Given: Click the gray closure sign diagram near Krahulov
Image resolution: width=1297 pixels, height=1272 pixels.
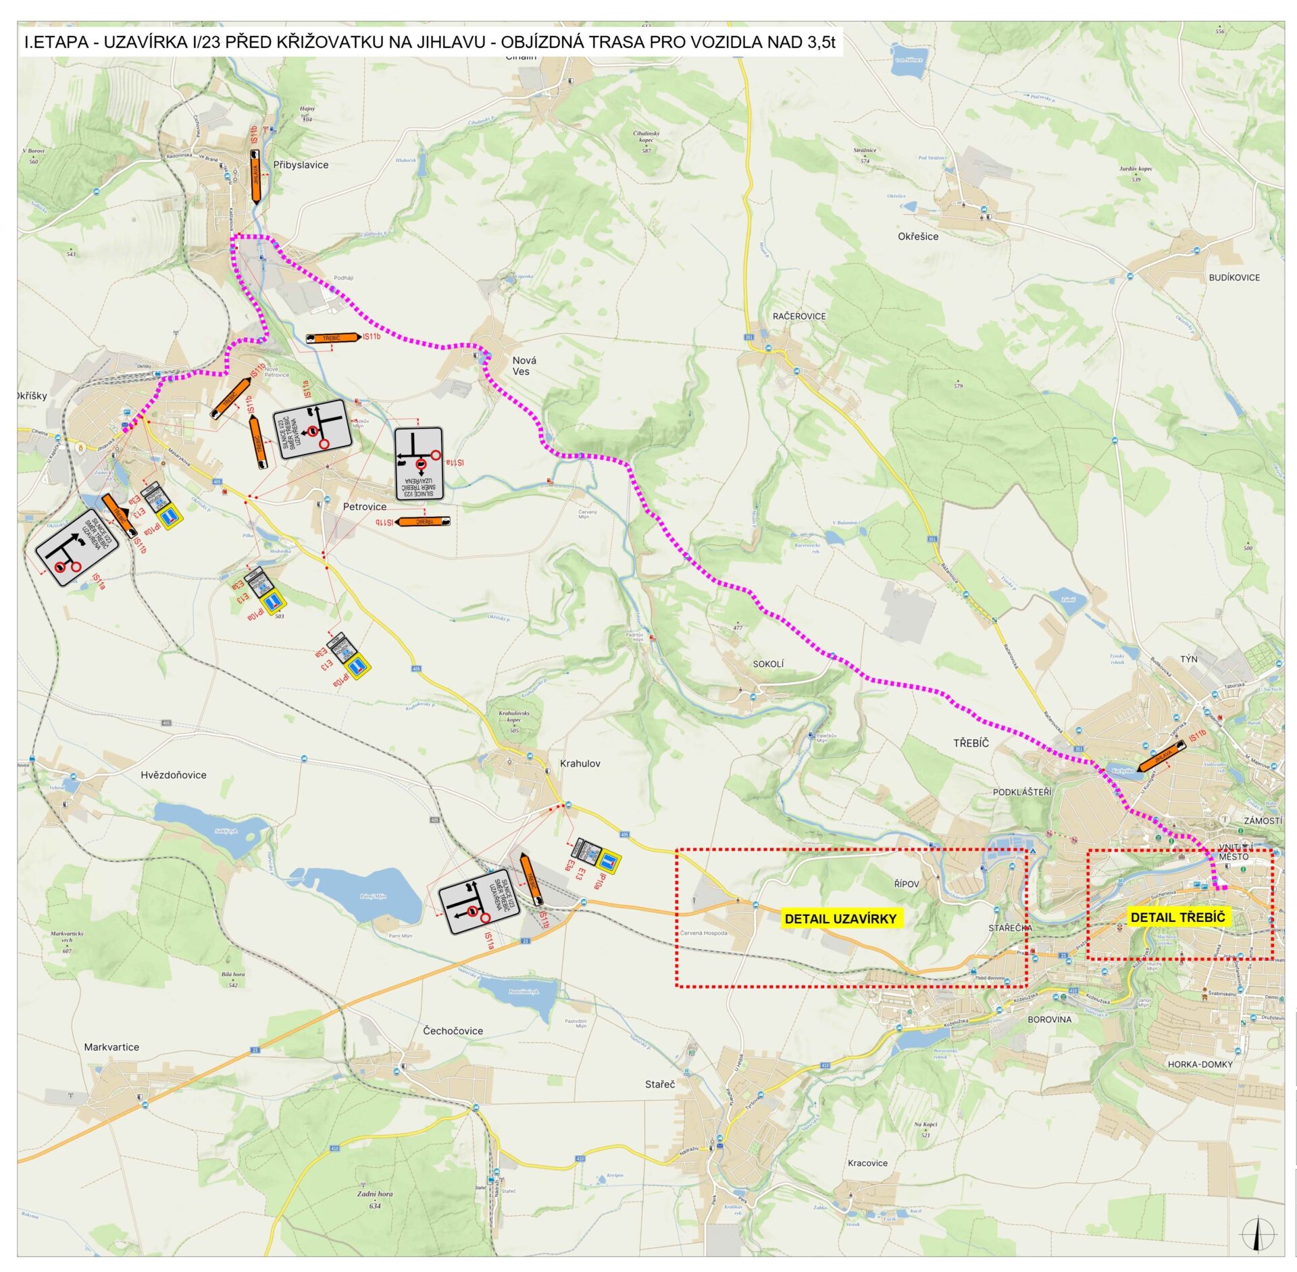Looking at the screenshot, I should (x=480, y=905).
